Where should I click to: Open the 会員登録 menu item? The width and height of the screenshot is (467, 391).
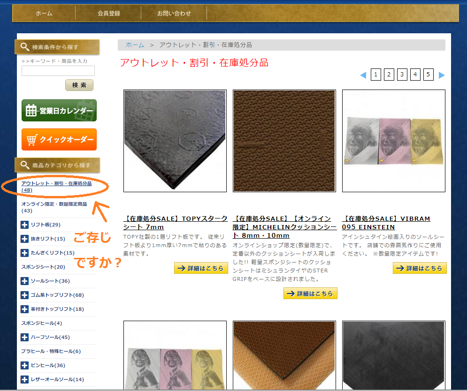tap(109, 14)
